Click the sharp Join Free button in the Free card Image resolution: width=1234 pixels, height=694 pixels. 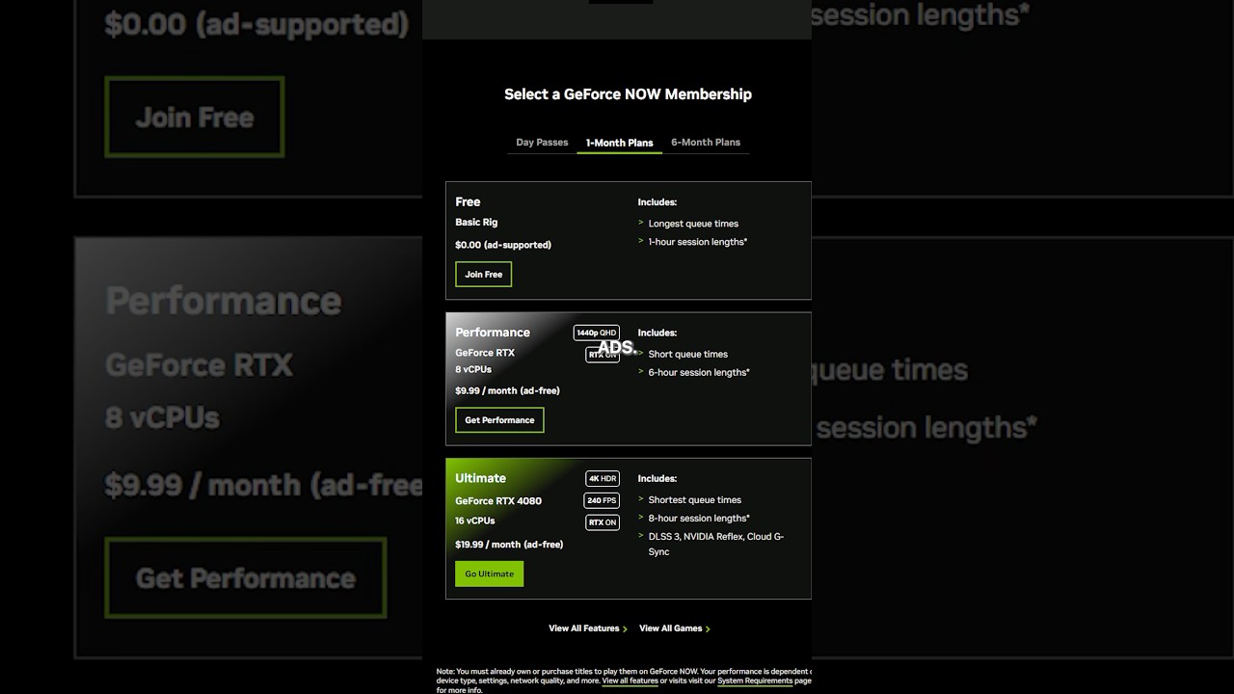483,275
